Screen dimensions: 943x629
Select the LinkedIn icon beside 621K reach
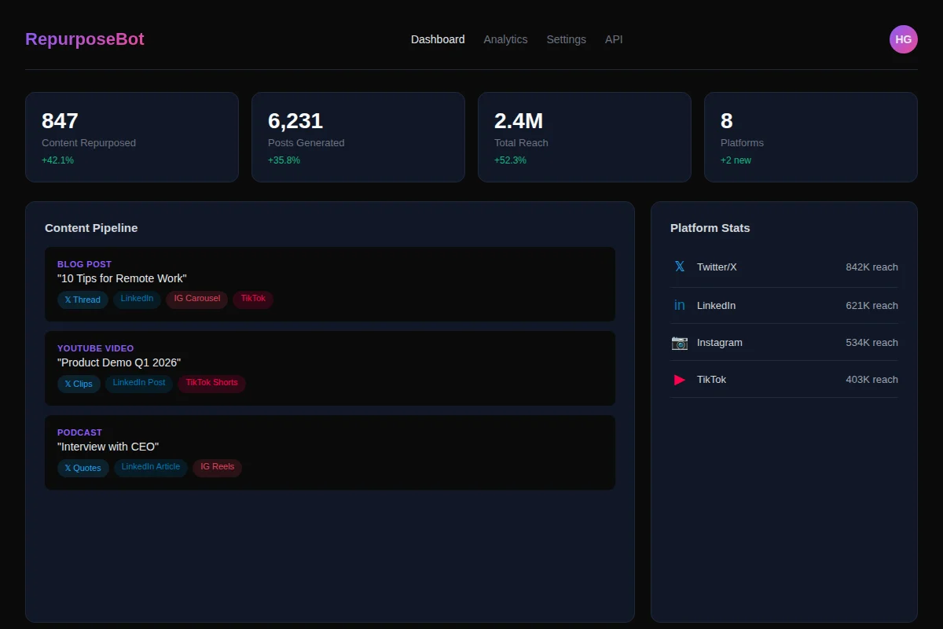[x=679, y=304]
